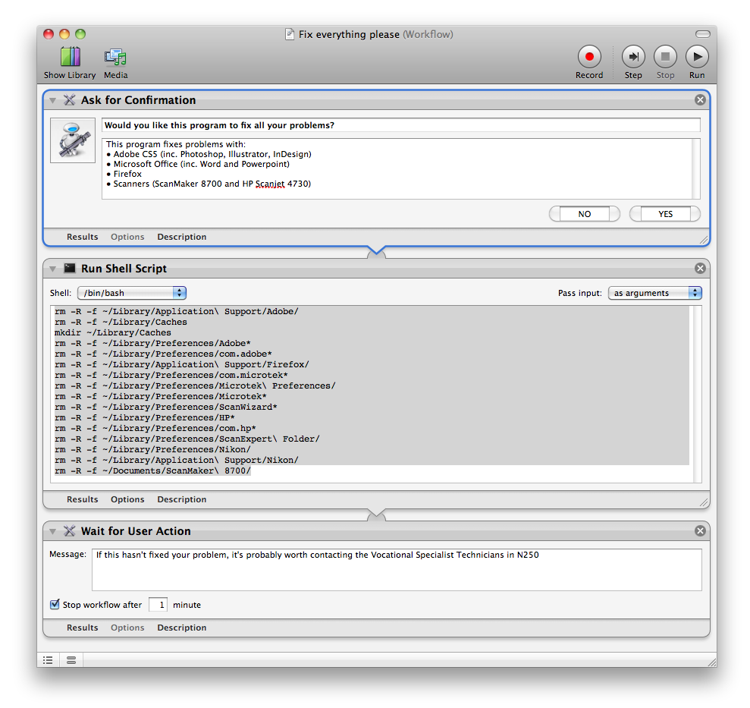Screen dimensions: 750x708
Task: Show Options of Ask for Confirmation
Action: coord(127,237)
